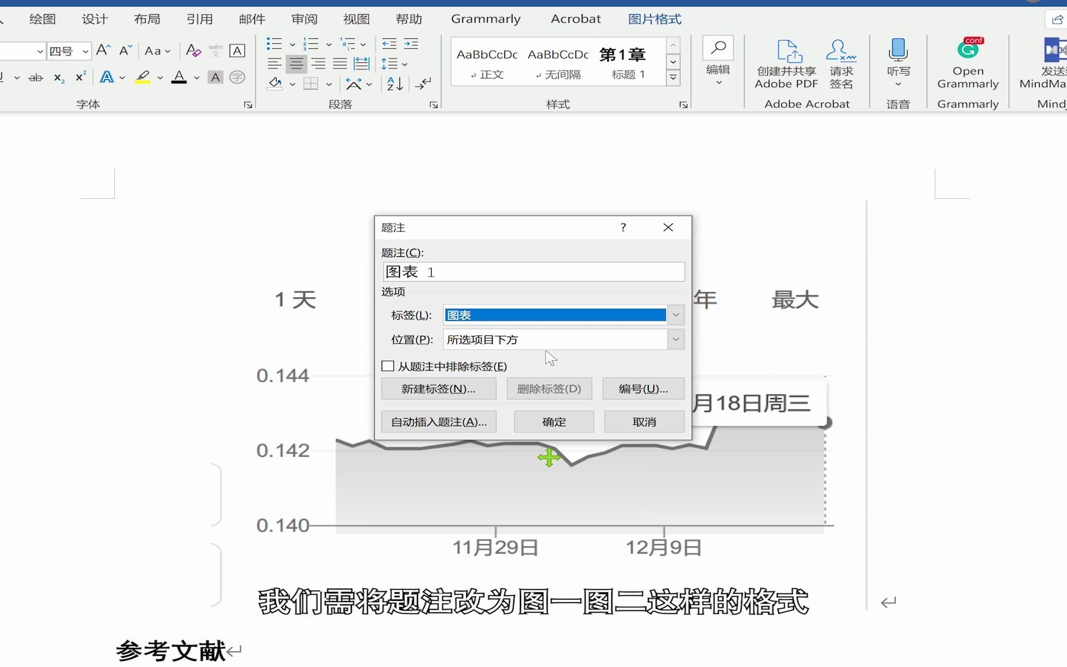Screen dimensions: 1067x667
Task: Clear all formatting with the eraser A icon
Action: click(193, 51)
